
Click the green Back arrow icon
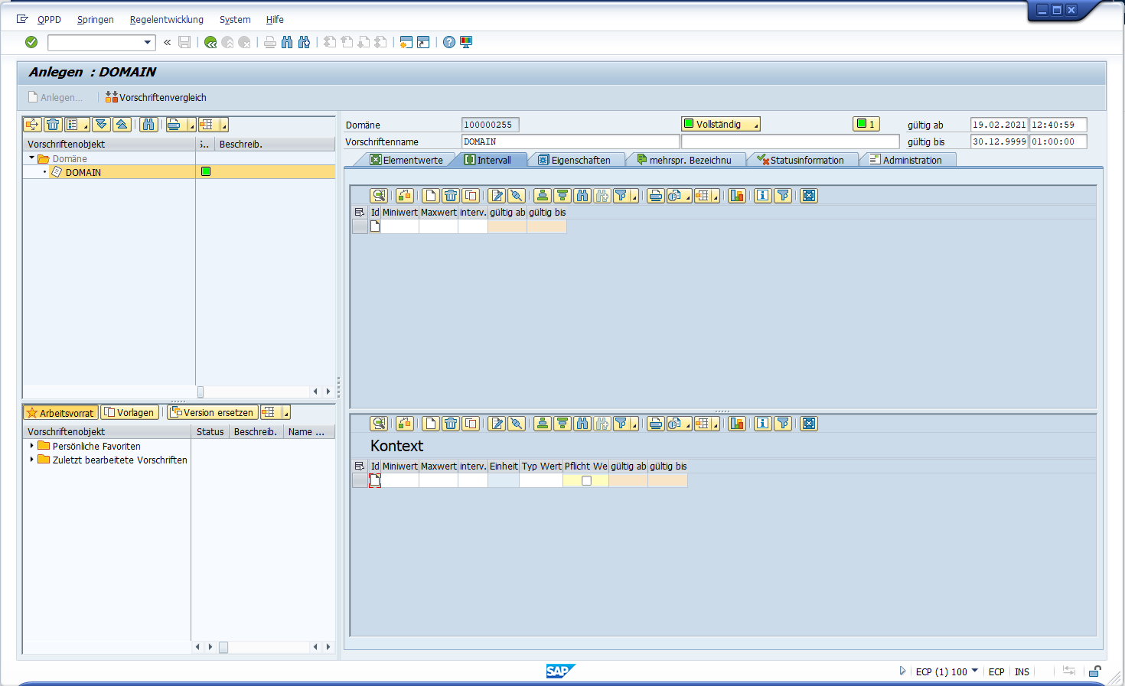point(210,42)
